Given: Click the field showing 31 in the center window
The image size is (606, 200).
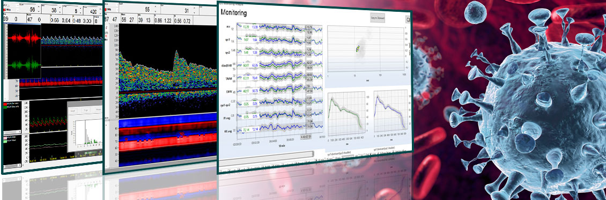Looking at the screenshot, I should [187, 10].
